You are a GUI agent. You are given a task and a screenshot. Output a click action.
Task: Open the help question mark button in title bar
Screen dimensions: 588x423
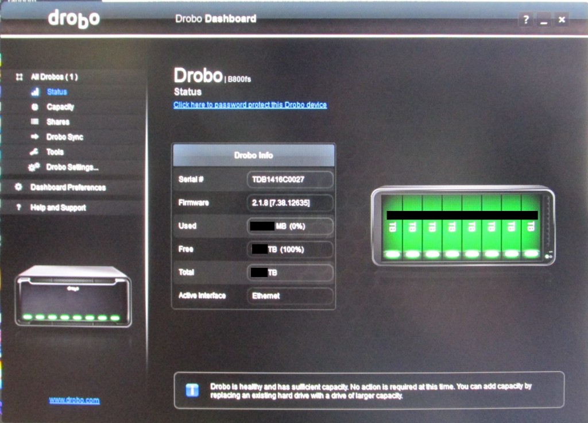(526, 19)
